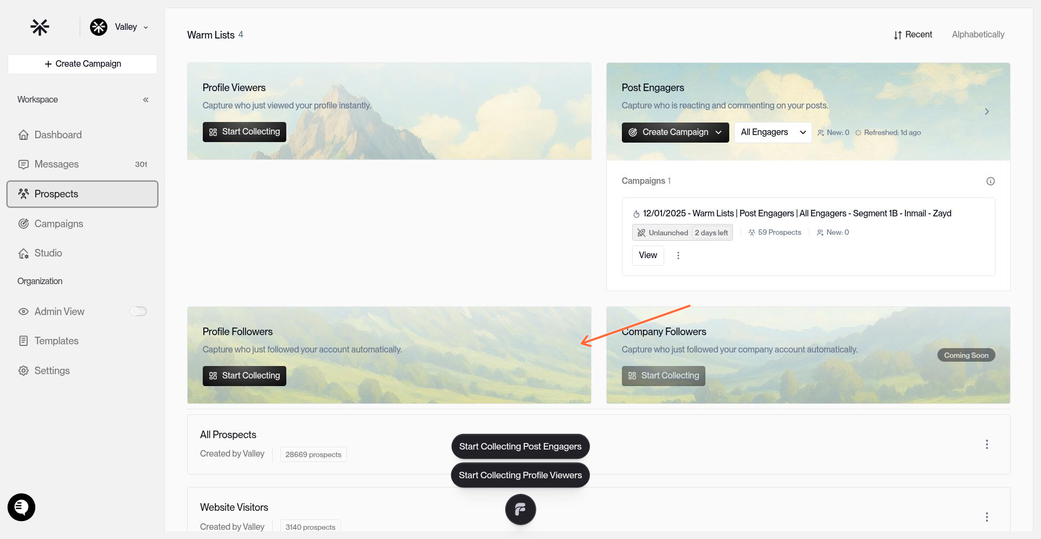Collapse the Workspace sidebar with double chevron
Viewport: 1041px width, 539px height.
tap(145, 100)
